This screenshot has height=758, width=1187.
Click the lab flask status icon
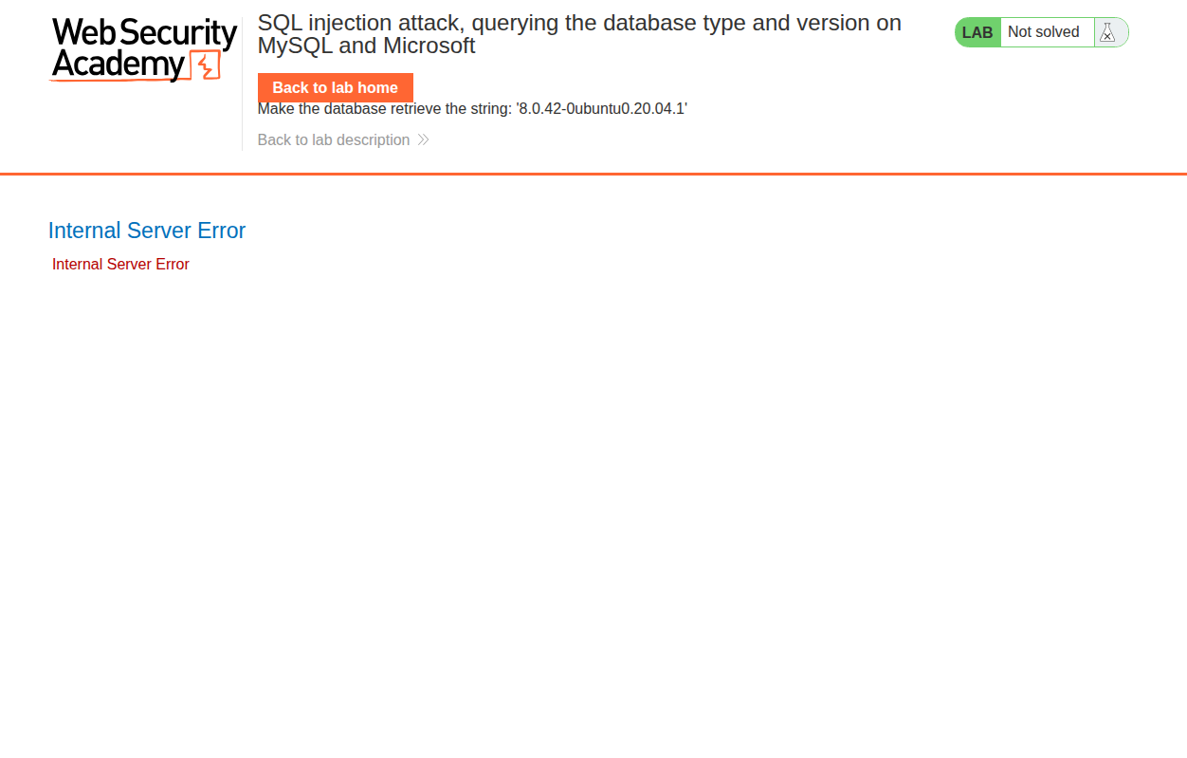click(x=1106, y=32)
